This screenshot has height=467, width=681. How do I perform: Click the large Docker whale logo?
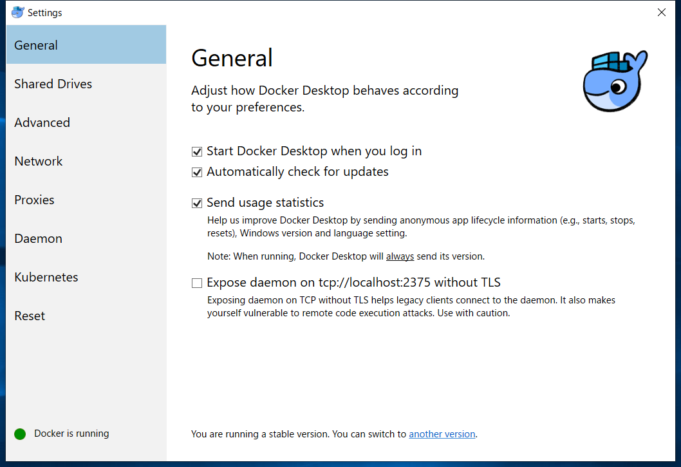point(615,81)
